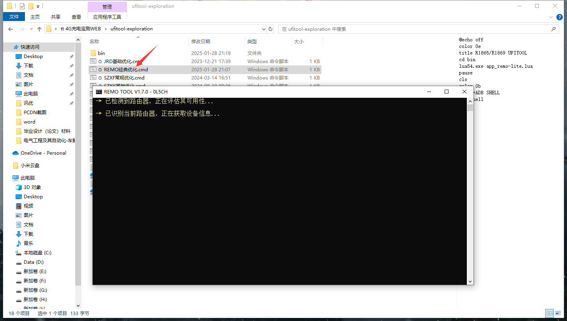Navigate back with the back arrow
The width and height of the screenshot is (567, 321).
11,29
